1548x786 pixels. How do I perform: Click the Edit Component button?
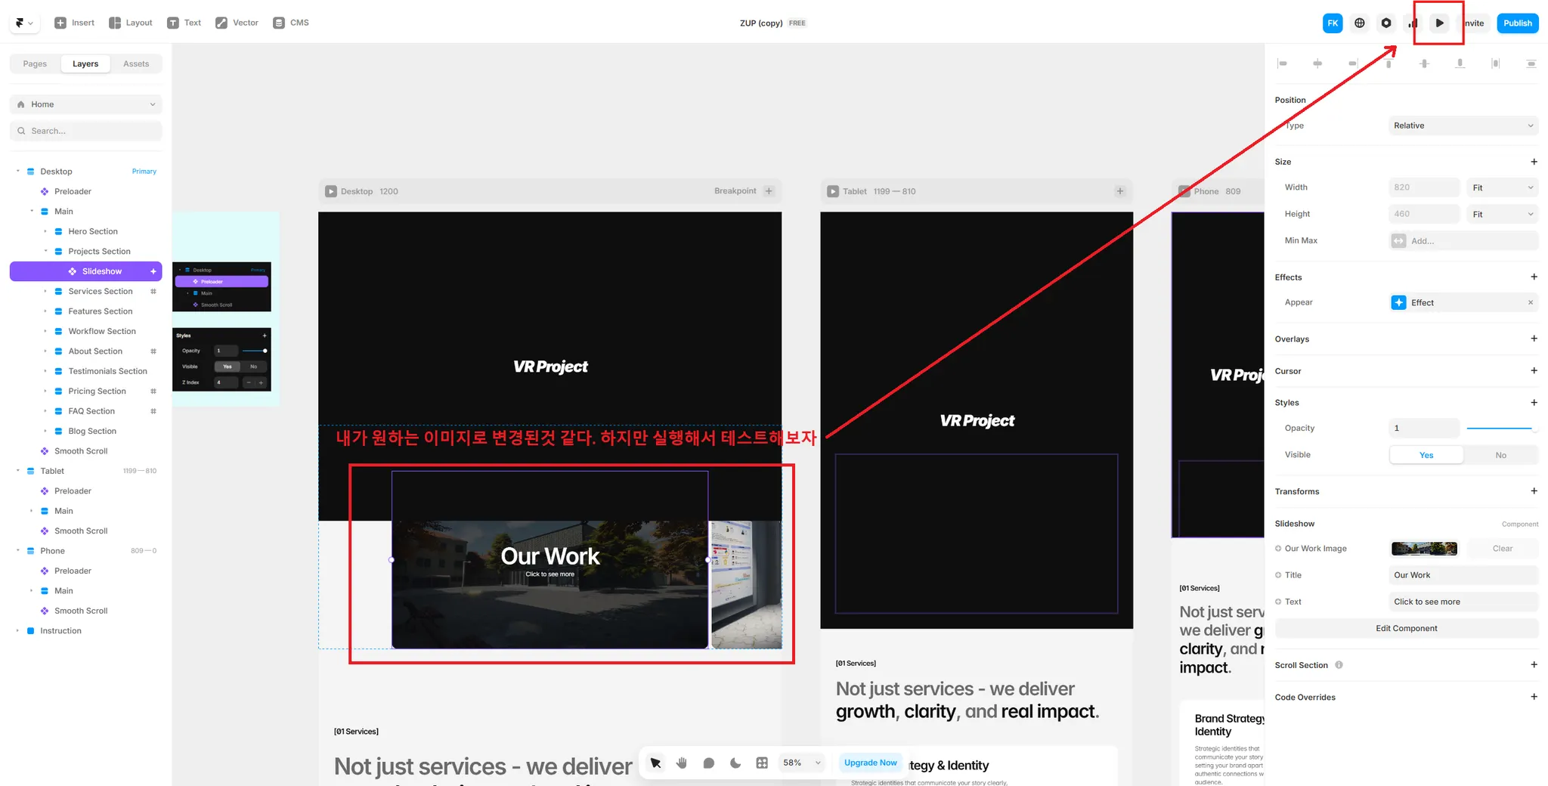tap(1407, 629)
